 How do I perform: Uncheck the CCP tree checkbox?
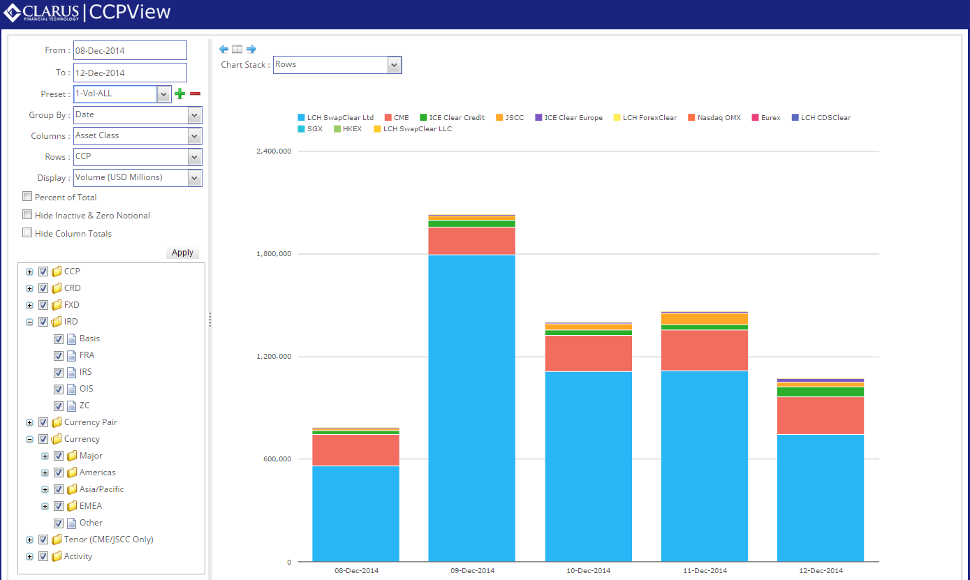(x=43, y=272)
